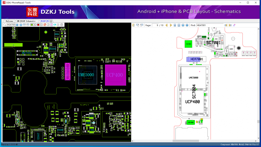This screenshot has width=261, height=147.
Task: Click the HDC7000 connector on PCB layout
Action: (x=27, y=53)
